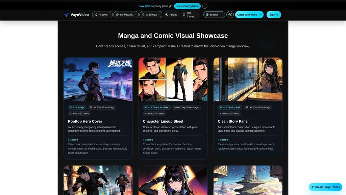Click the Clean Story Panel title
Viewport: 346px width, 195px height.
click(x=233, y=122)
